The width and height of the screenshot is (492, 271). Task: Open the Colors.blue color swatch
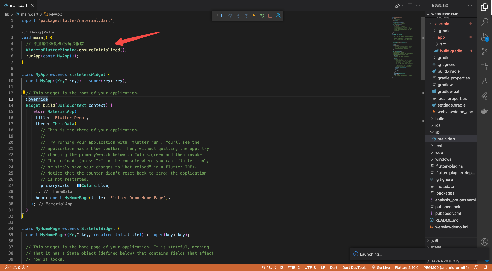[x=79, y=185]
